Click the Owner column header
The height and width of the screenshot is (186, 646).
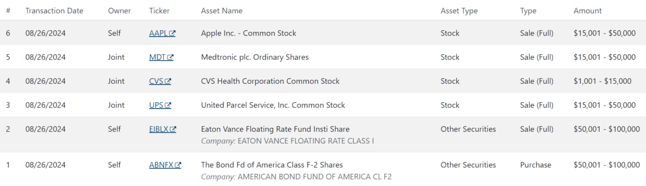click(119, 10)
